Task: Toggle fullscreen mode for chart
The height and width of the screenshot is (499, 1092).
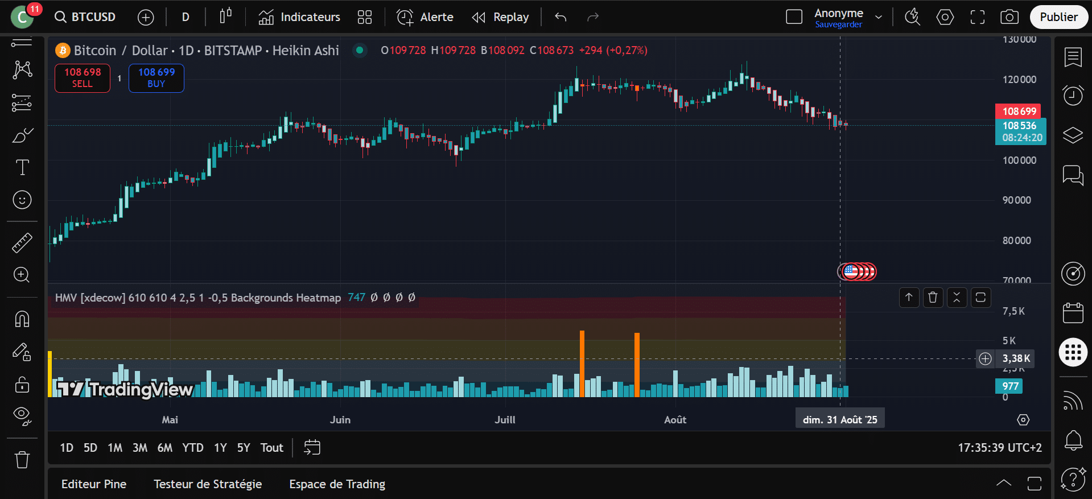Action: pos(977,17)
